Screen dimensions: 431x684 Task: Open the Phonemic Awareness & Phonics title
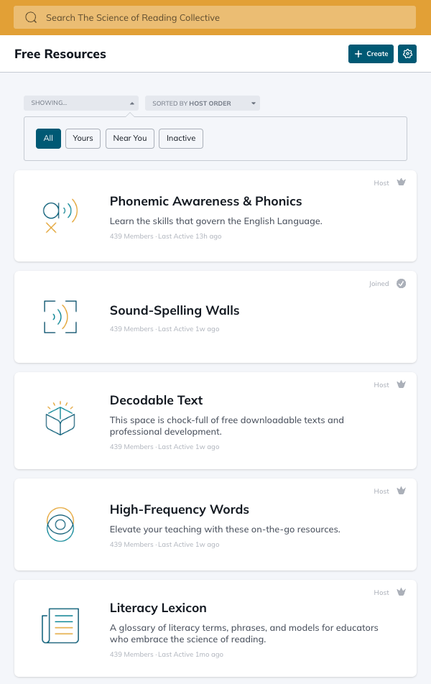coord(205,201)
